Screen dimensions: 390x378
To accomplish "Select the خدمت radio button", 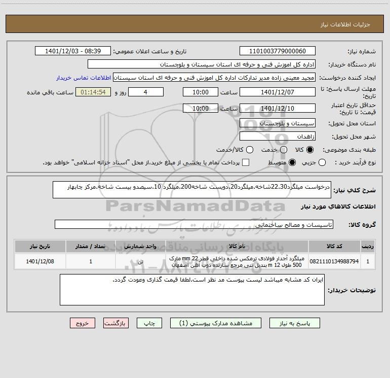I will (x=284, y=150).
